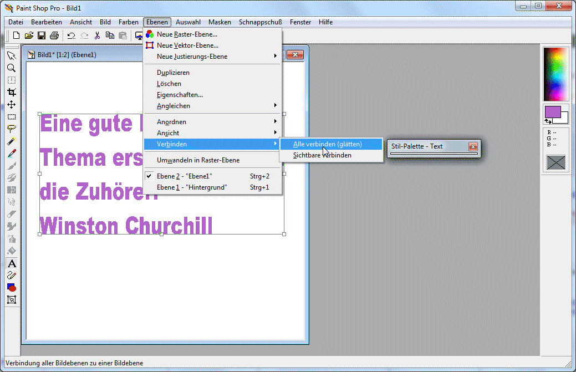Click Löschen in the Ebenen menu
Screen dimensions: 576x372
pyautogui.click(x=212, y=83)
